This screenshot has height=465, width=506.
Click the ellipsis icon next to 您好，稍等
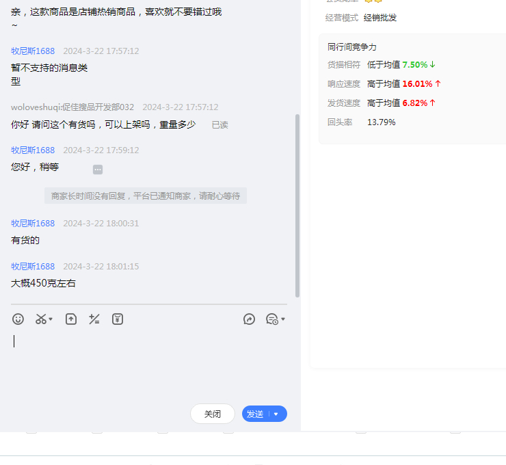[98, 170]
